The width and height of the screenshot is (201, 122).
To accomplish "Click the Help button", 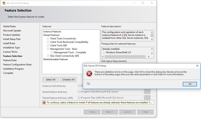I will pos(145,112).
